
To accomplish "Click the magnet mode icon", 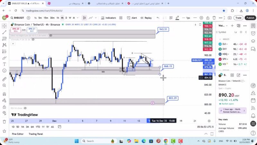I will pos(4,94).
